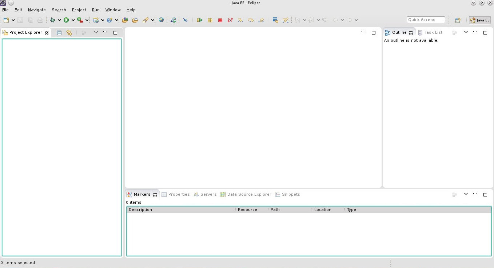Expand the Search dropdown arrow
This screenshot has height=268, width=494.
point(152,20)
